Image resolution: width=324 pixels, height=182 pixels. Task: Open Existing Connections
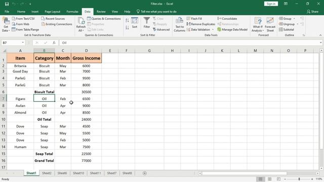click(57, 24)
